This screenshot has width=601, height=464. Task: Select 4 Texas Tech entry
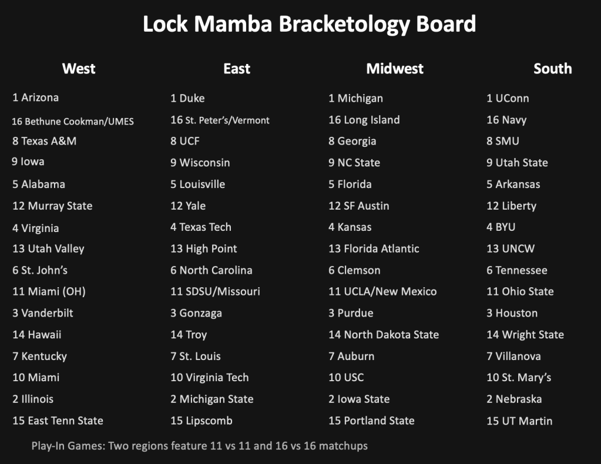[201, 227]
